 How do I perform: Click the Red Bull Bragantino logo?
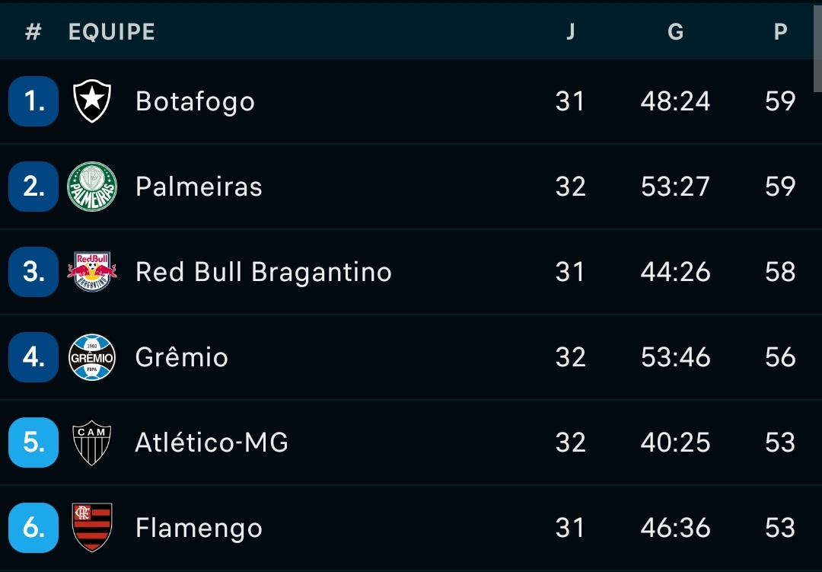pyautogui.click(x=92, y=272)
